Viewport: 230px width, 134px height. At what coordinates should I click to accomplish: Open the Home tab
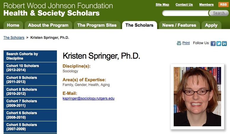tap(13, 25)
